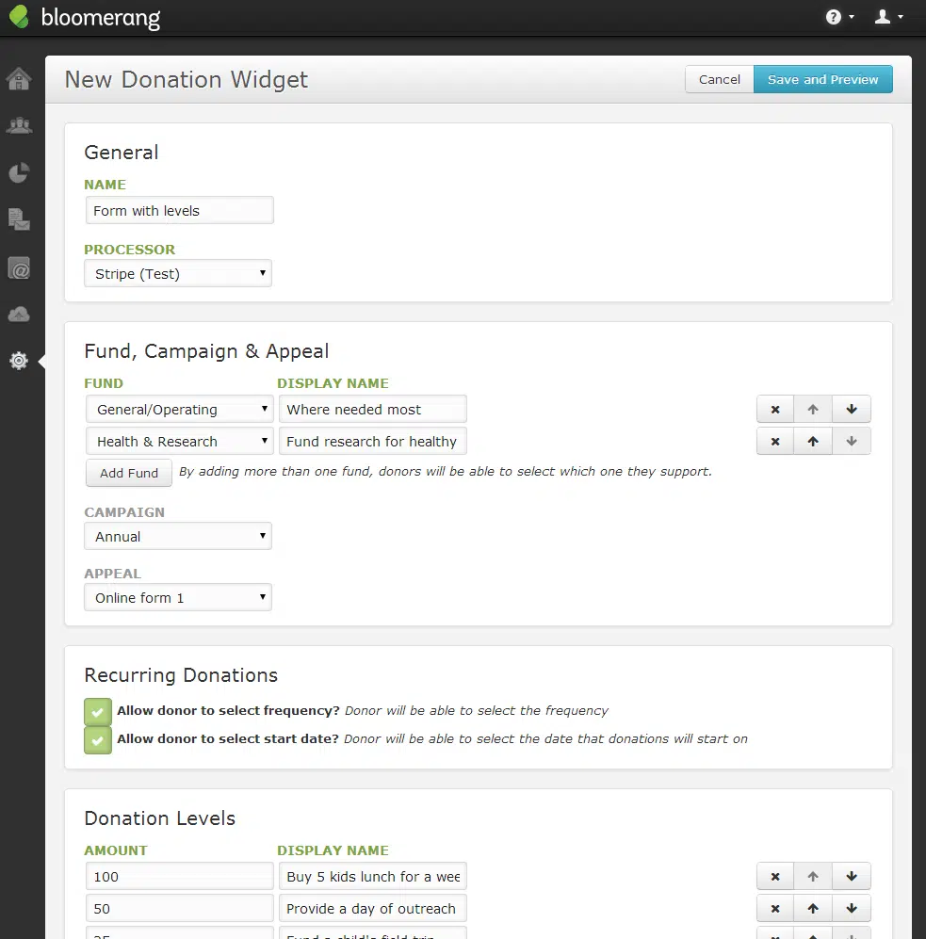926x939 pixels.
Task: Click the Name field containing 'Form with levels'
Action: [179, 210]
